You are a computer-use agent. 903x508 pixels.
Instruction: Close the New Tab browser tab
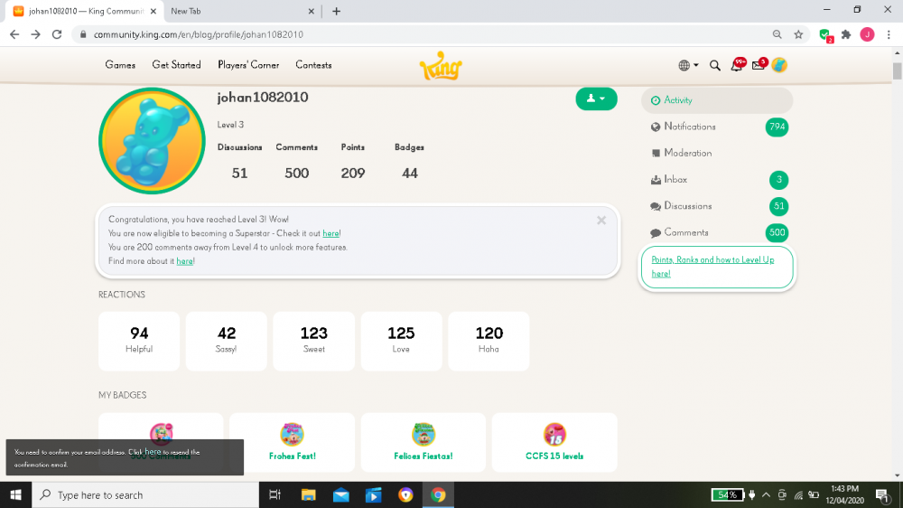click(311, 12)
